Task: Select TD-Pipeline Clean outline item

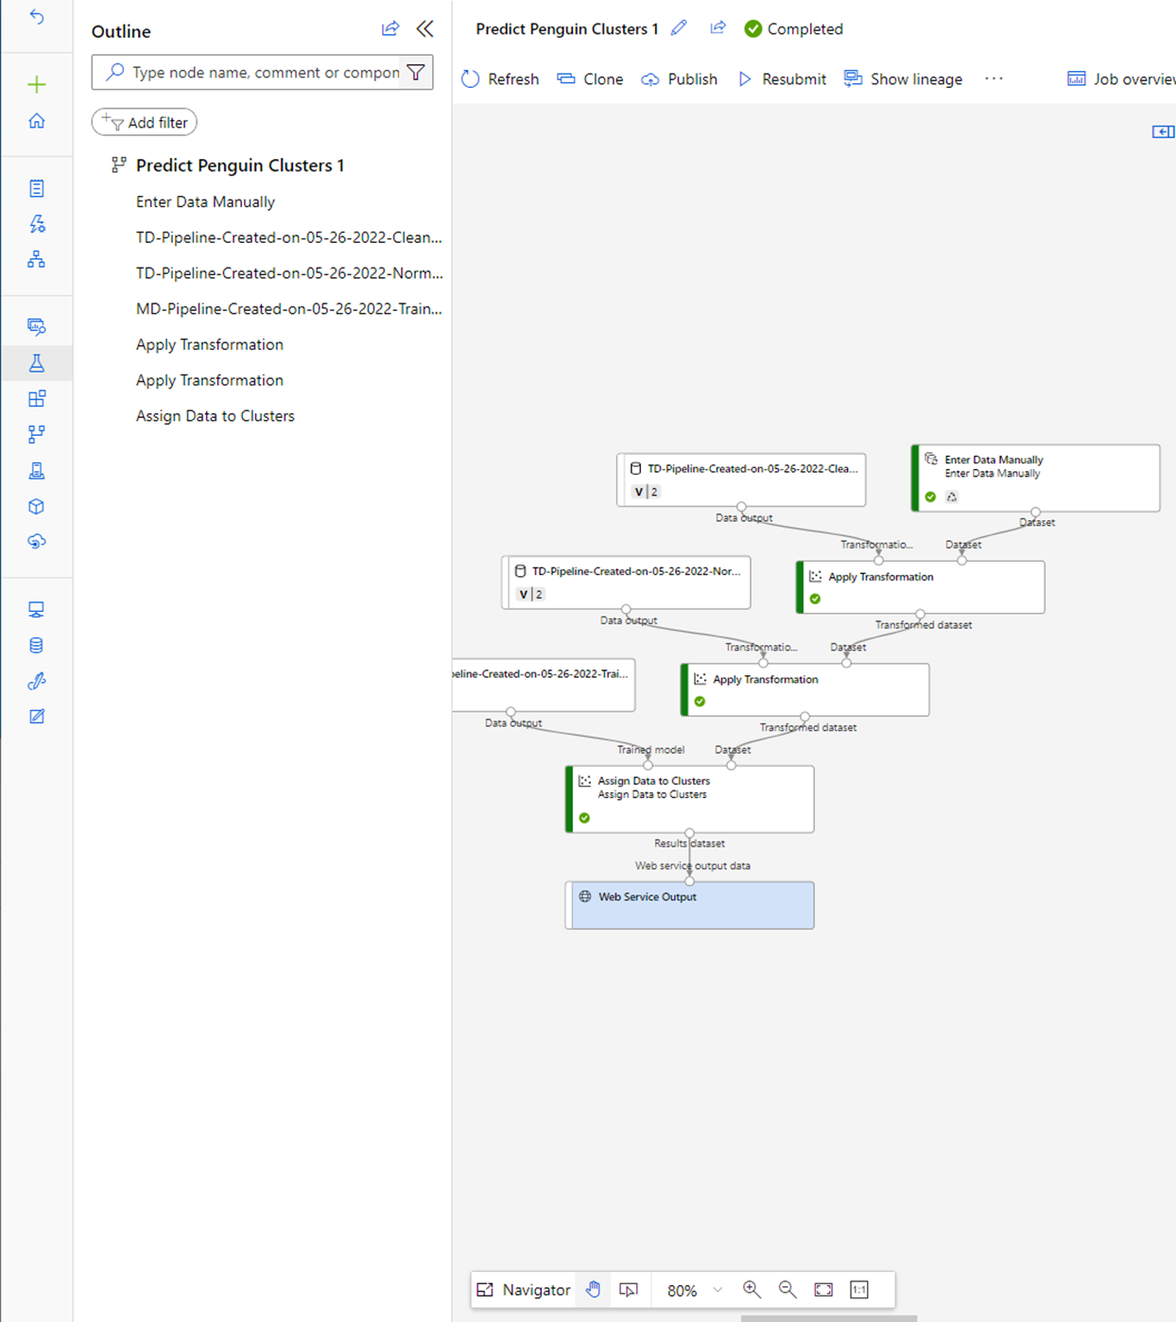Action: [x=288, y=237]
